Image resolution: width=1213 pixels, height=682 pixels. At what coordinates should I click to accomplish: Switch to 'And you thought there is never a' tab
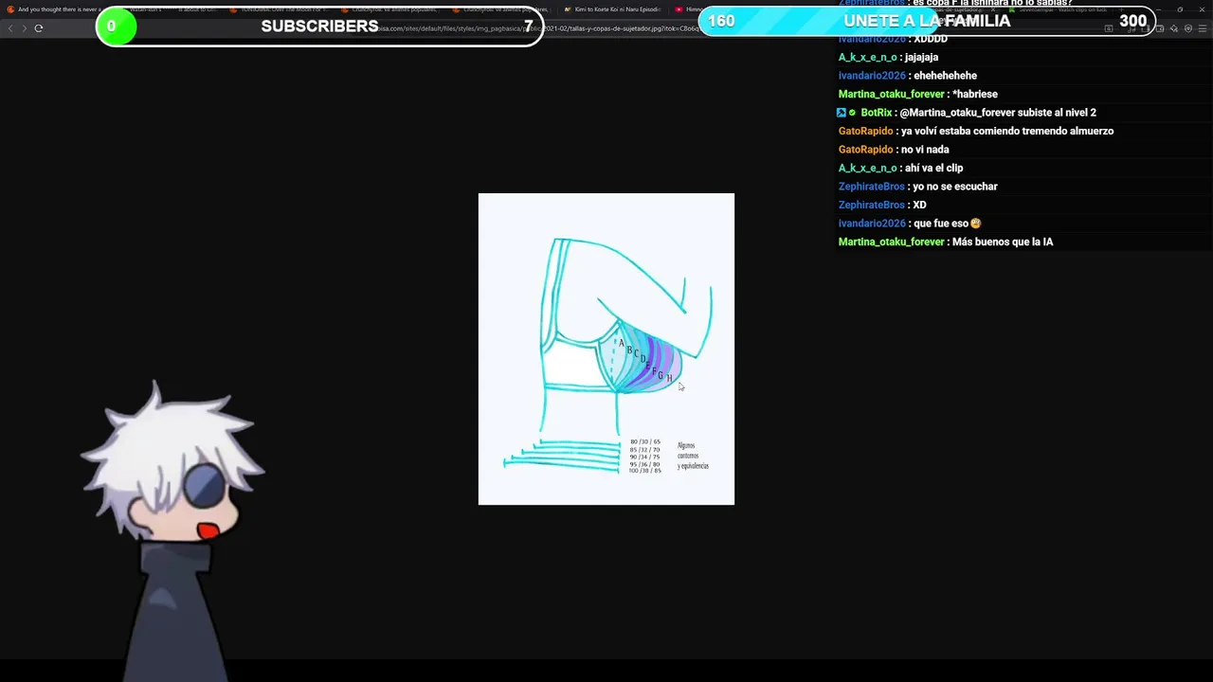pos(59,9)
